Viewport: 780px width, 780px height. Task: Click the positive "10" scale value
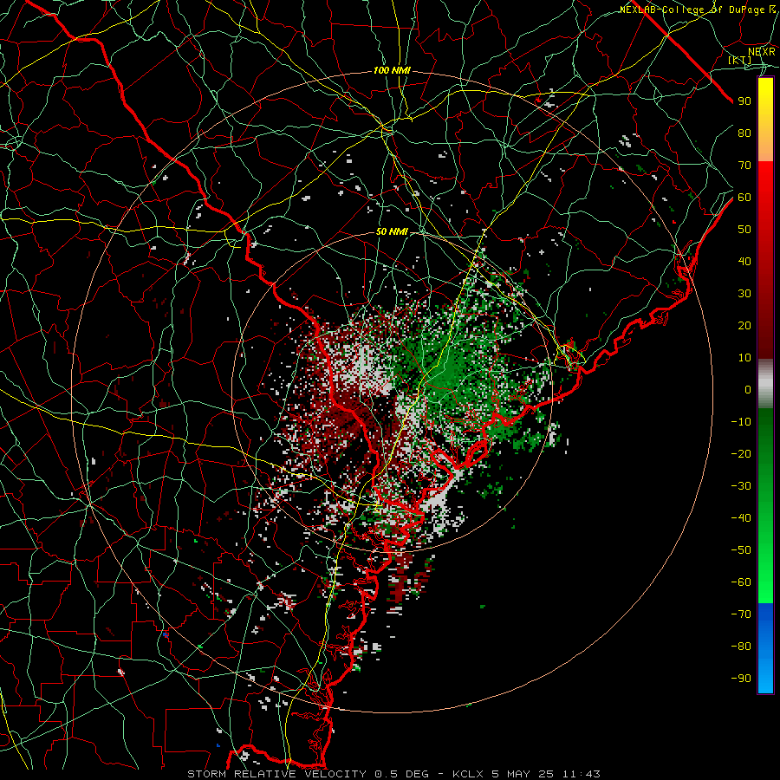tap(744, 358)
